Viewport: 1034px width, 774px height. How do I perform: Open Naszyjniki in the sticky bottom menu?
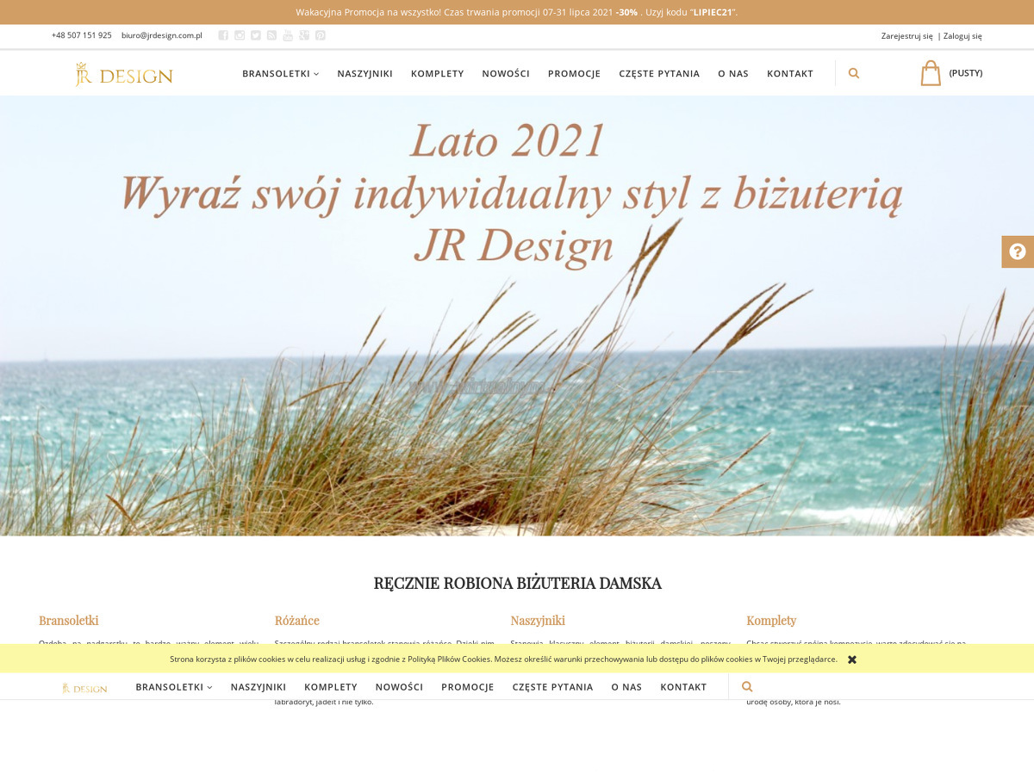pos(258,687)
